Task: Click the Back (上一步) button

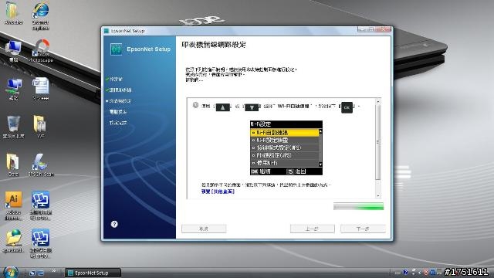Action: coord(312,229)
